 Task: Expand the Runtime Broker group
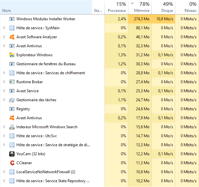(4, 82)
